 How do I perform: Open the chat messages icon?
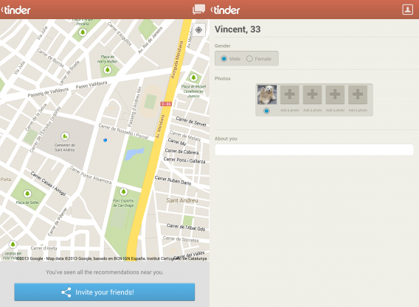tap(198, 10)
